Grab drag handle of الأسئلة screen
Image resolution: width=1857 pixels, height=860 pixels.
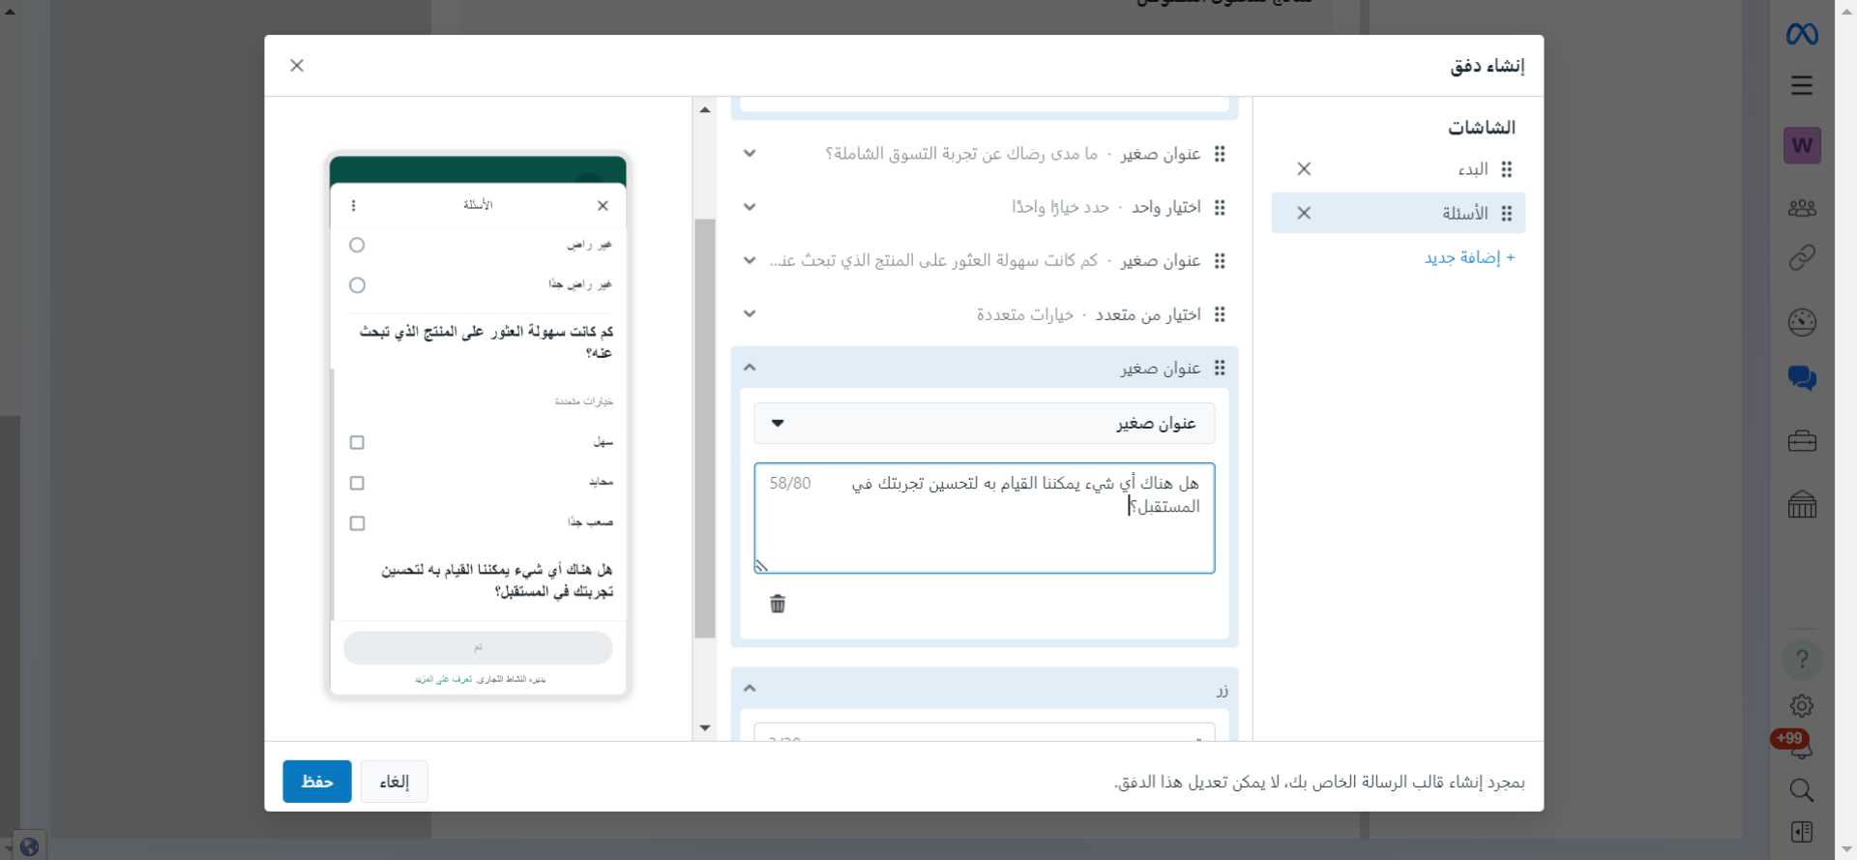coord(1507,213)
